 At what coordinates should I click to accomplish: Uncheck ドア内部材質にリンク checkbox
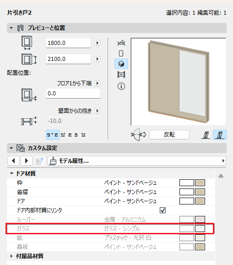coord(163,210)
